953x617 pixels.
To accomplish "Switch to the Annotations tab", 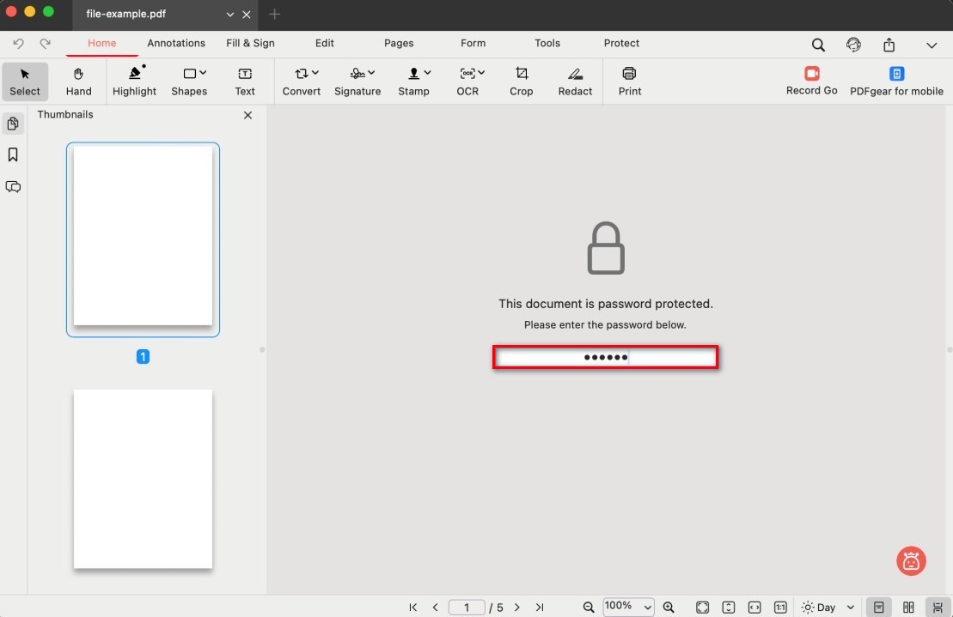I will (176, 43).
